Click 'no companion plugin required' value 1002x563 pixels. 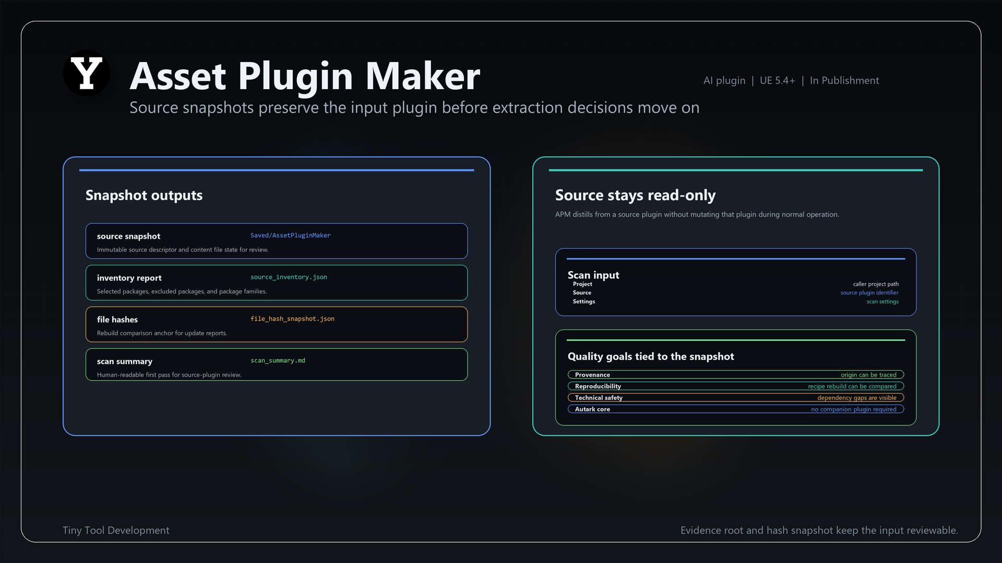click(854, 409)
